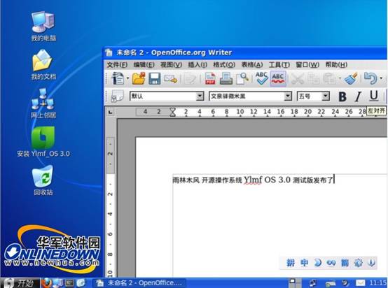Click the first-line indent marker on ruler

coord(172,110)
